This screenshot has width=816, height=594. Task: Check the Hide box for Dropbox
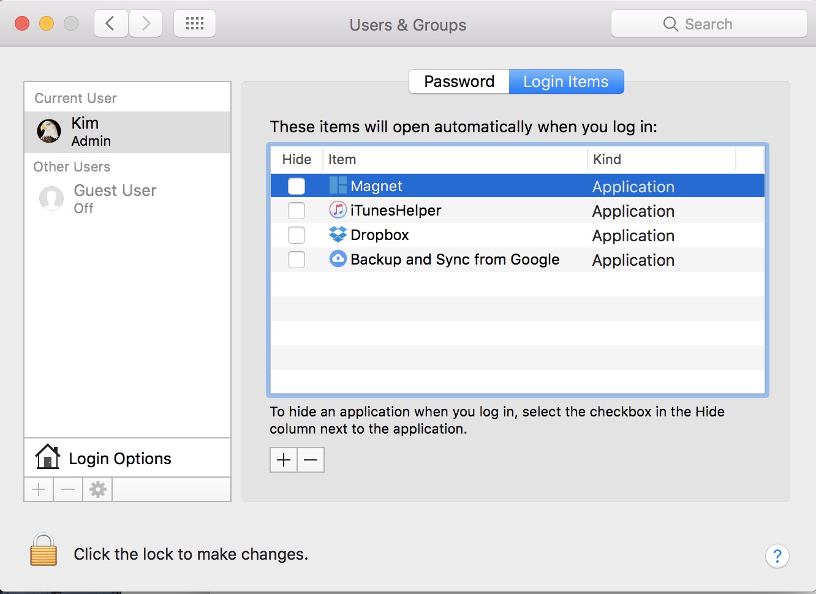[297, 235]
